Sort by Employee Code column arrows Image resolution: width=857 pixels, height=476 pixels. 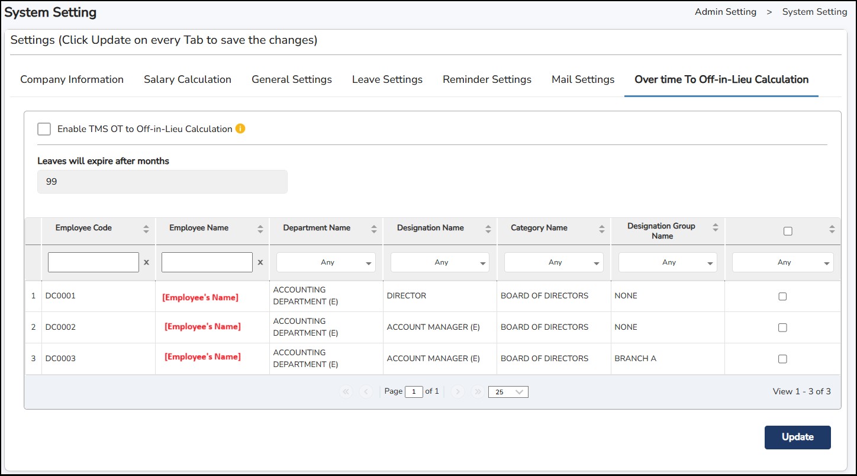click(x=146, y=229)
